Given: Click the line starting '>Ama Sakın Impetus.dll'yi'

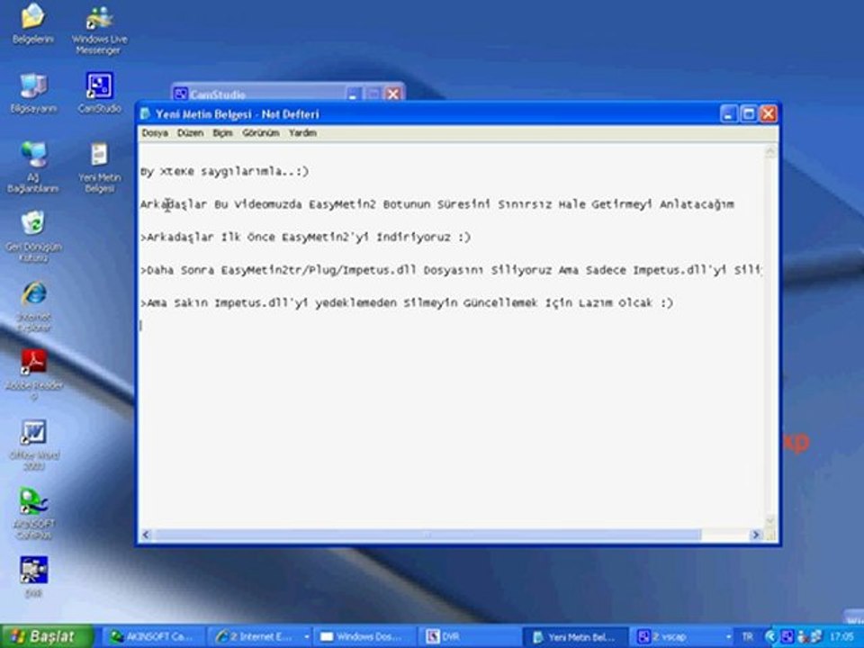Looking at the screenshot, I should pyautogui.click(x=407, y=303).
